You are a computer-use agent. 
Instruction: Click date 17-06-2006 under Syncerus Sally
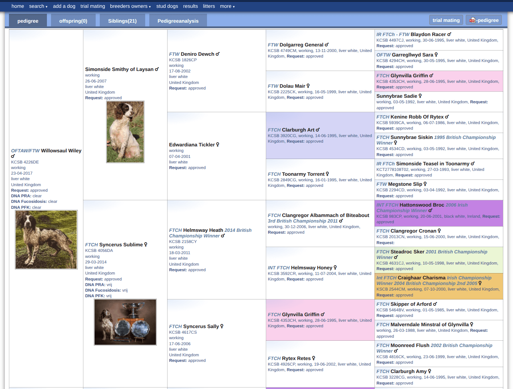tap(180, 344)
